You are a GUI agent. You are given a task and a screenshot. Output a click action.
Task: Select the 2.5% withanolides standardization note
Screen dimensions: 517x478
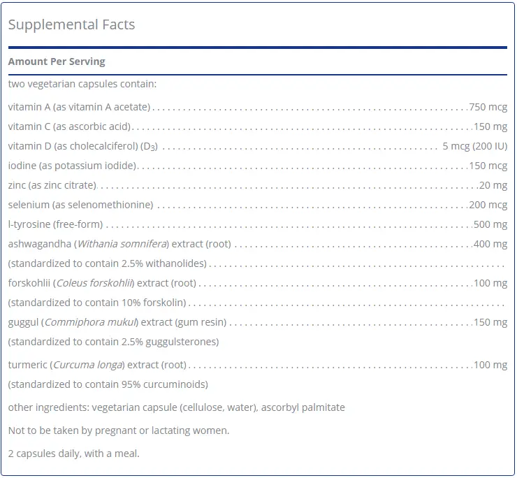pyautogui.click(x=108, y=263)
